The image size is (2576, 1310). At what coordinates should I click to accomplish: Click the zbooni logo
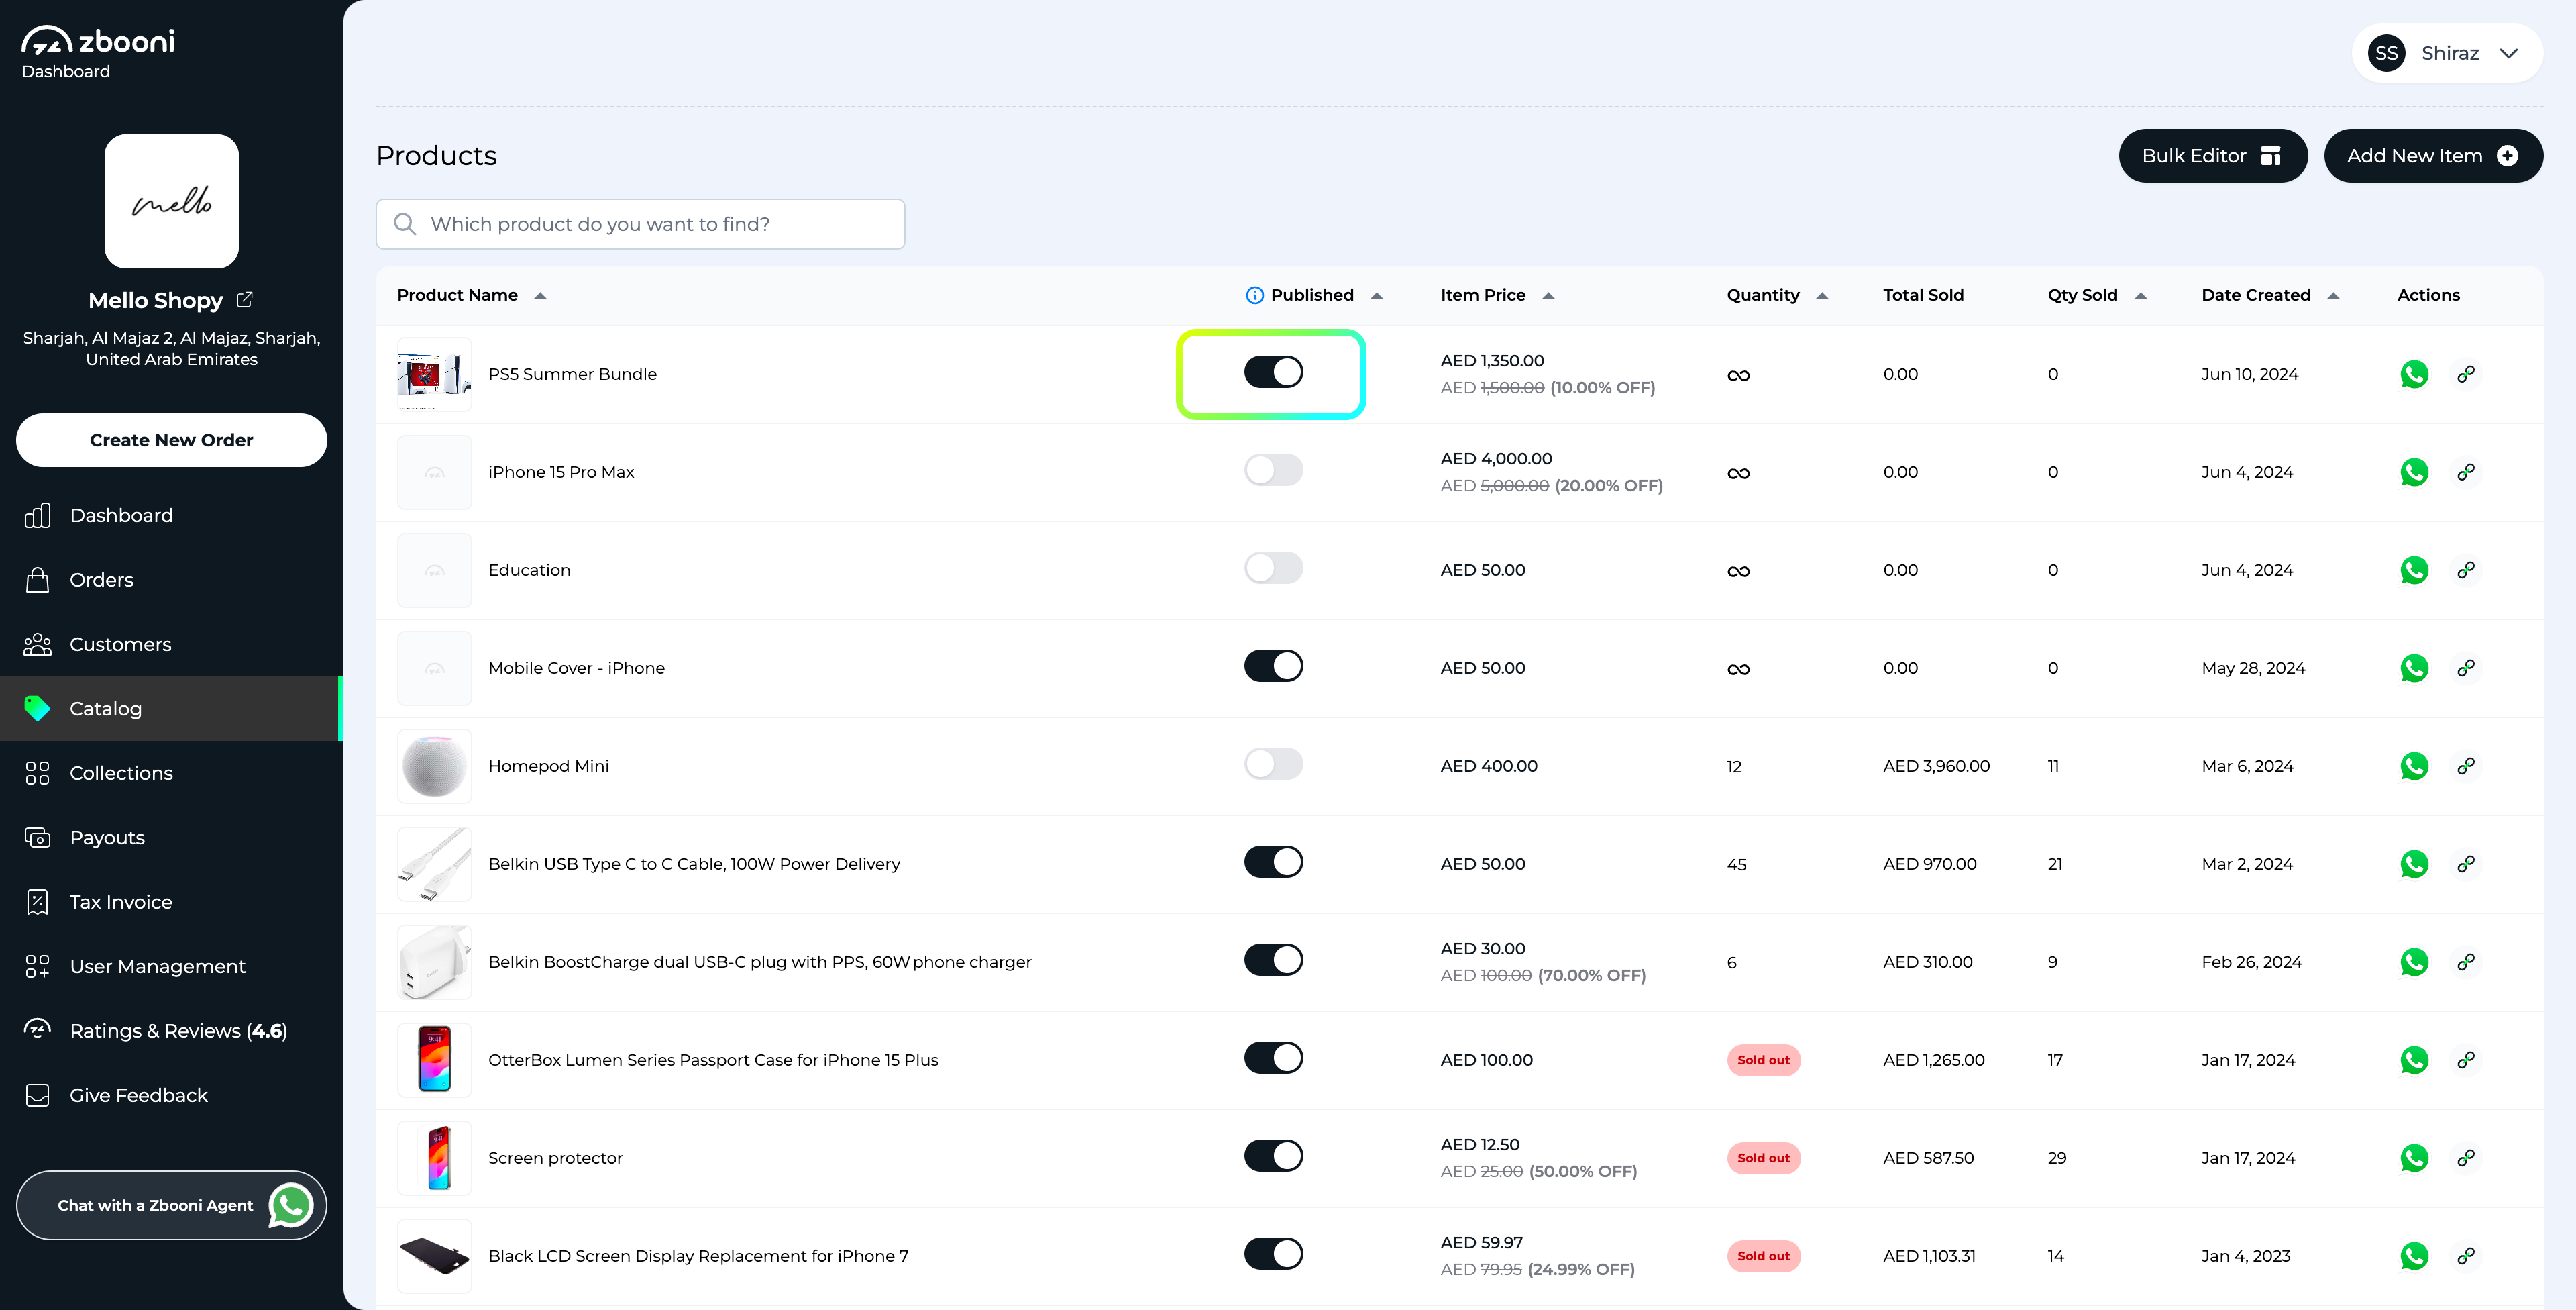click(98, 42)
